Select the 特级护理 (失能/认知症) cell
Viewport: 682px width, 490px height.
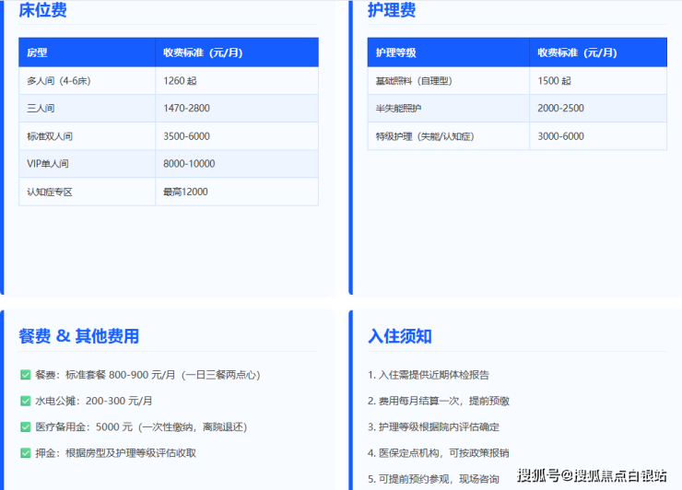(449, 136)
